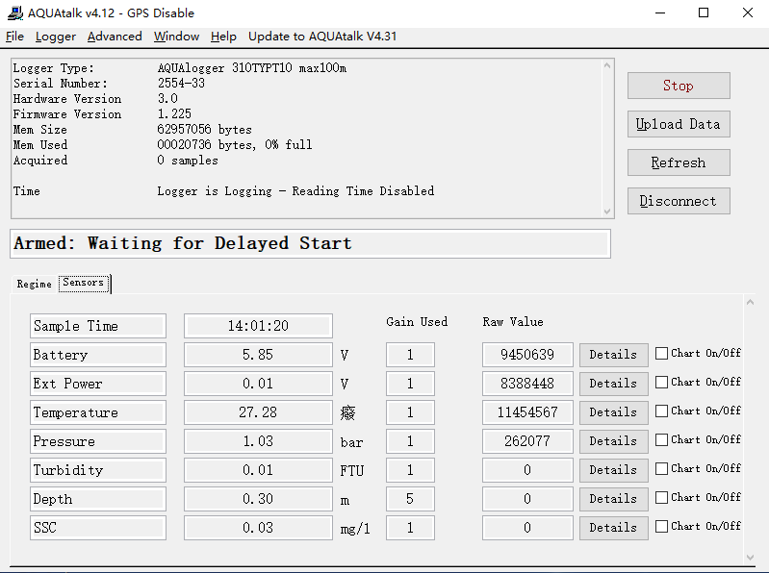This screenshot has height=573, width=769.
Task: Open the Logger menu
Action: tap(55, 37)
